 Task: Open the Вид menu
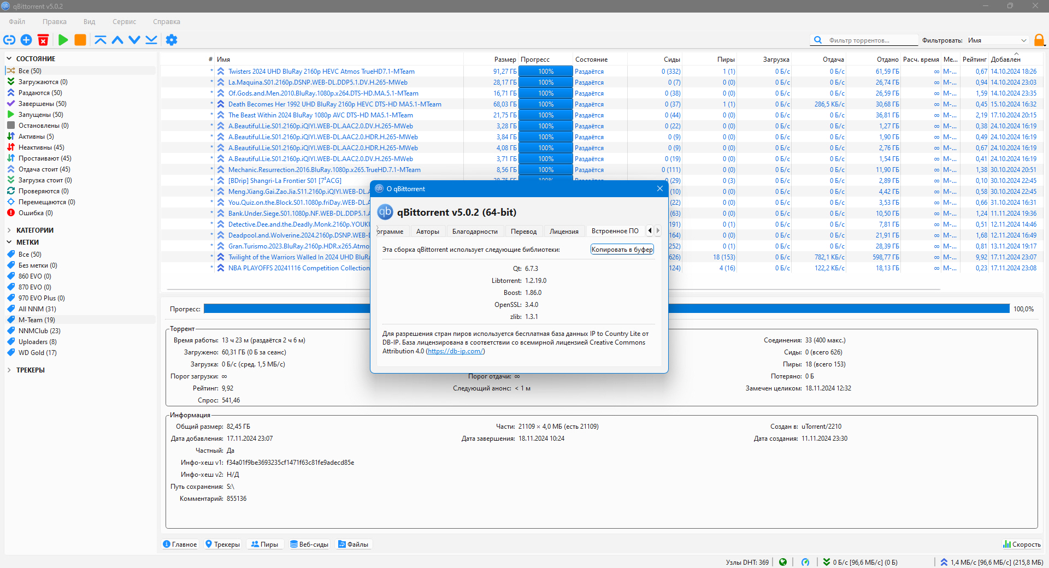[x=90, y=22]
